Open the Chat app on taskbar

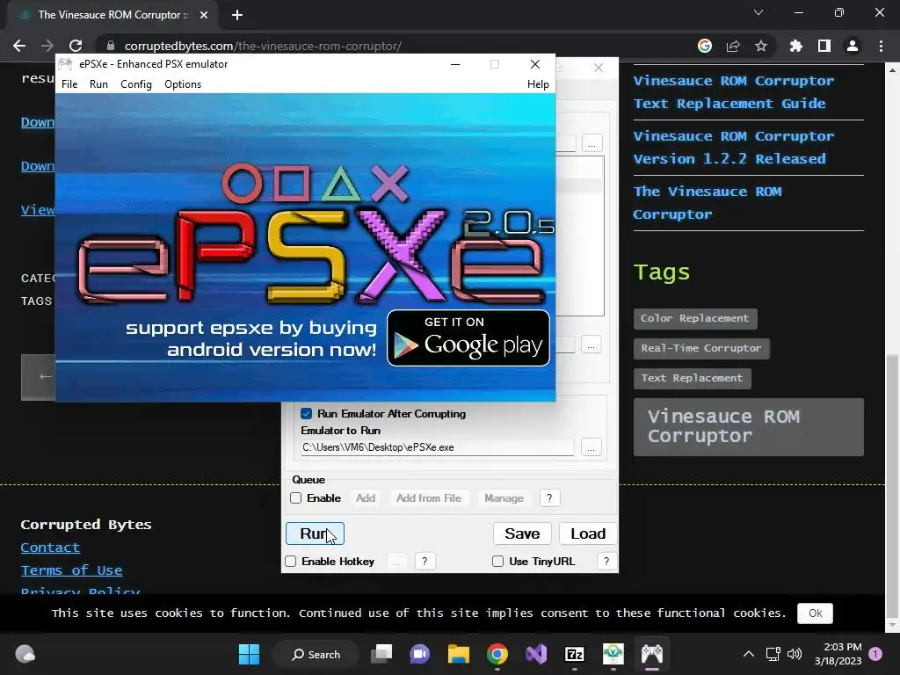point(419,654)
